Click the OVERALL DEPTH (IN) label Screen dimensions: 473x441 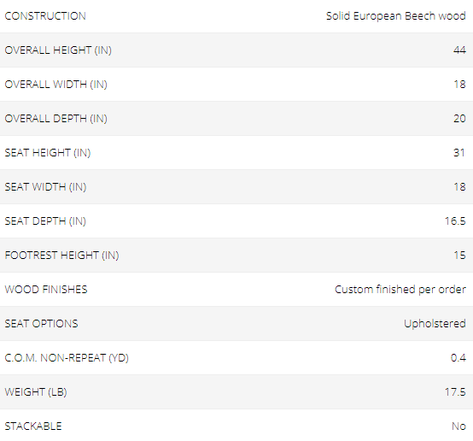pyautogui.click(x=56, y=119)
